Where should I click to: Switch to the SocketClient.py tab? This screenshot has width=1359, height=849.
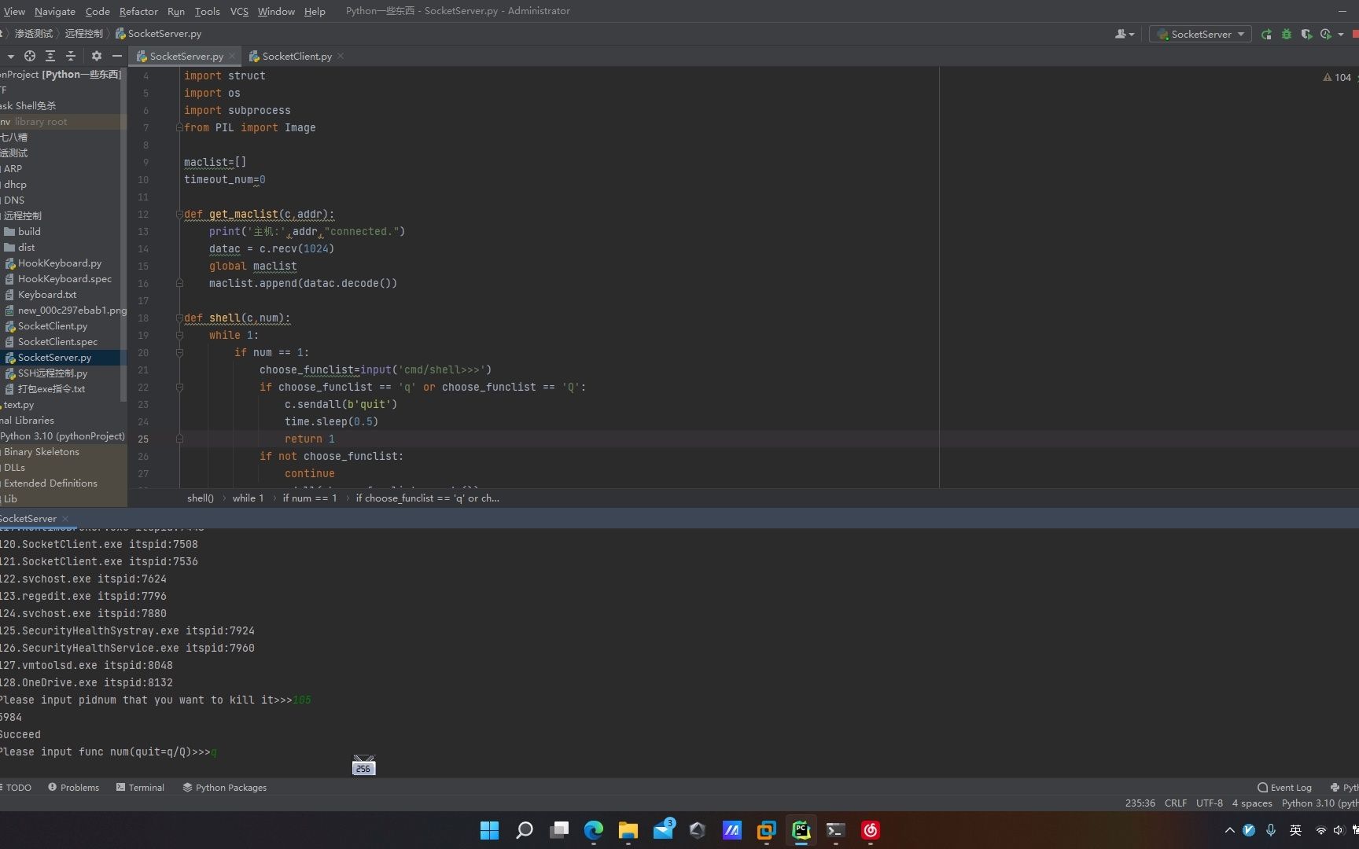click(x=295, y=56)
